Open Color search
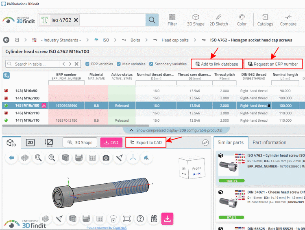The image size is (305, 230). tap(242, 20)
